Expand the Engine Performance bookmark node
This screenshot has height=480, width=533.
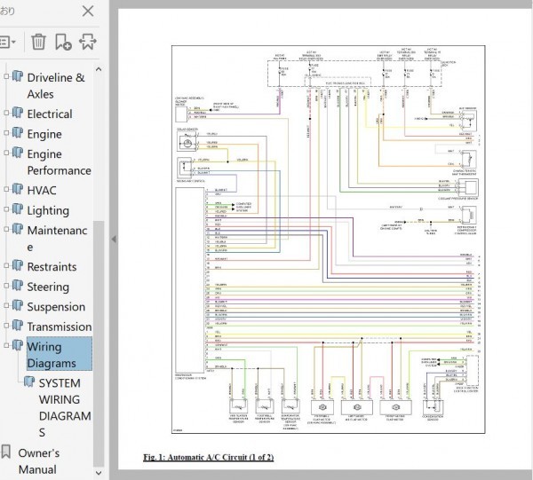(x=6, y=153)
